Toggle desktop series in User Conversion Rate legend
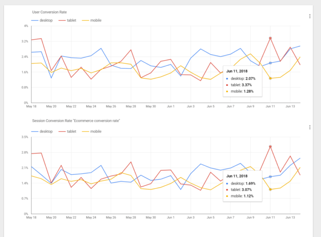Screen dimensions: 321x237 [42, 20]
